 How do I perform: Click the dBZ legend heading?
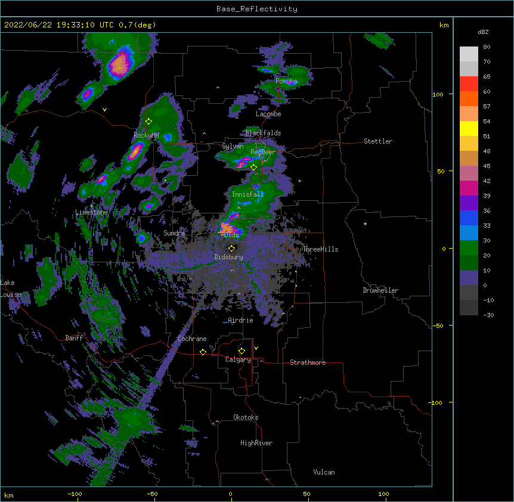[x=483, y=32]
